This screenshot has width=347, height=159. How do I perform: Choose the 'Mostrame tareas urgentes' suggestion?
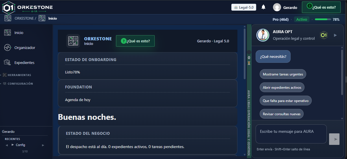point(283,74)
